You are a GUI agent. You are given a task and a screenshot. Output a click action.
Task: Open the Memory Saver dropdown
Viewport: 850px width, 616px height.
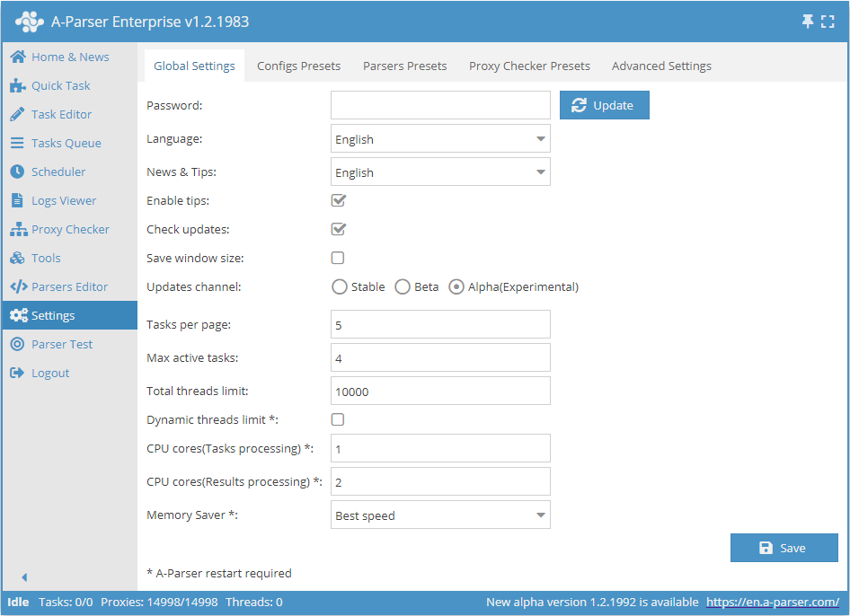tap(439, 515)
